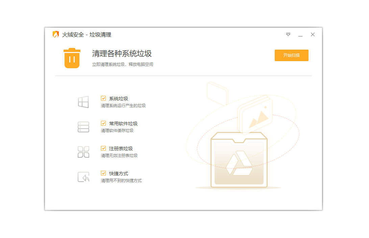The height and width of the screenshot is (238, 369).
Task: Click the 开始扫描 scan button
Action: click(x=291, y=55)
